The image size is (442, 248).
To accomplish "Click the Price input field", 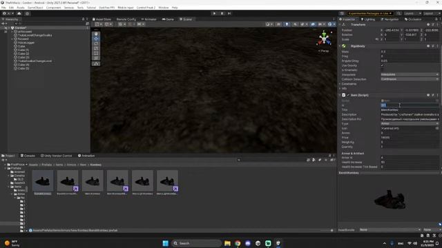I will 410,138.
